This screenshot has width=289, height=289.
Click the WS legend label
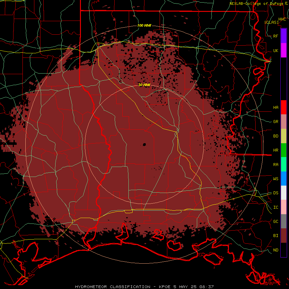click(276, 179)
